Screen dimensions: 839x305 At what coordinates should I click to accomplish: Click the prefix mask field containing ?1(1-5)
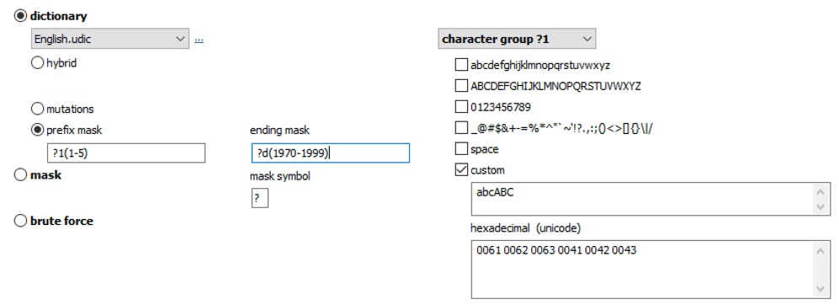(126, 153)
